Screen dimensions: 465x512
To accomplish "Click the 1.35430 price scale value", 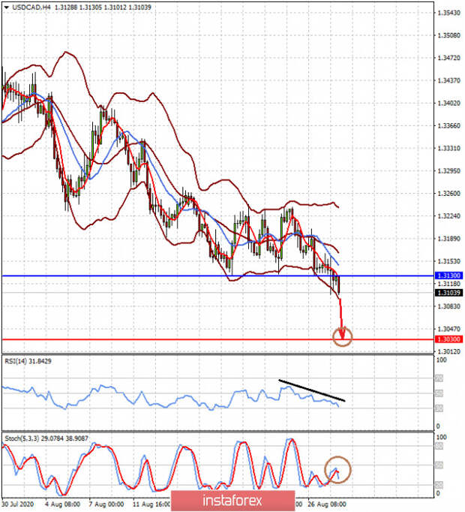I will tap(448, 13).
